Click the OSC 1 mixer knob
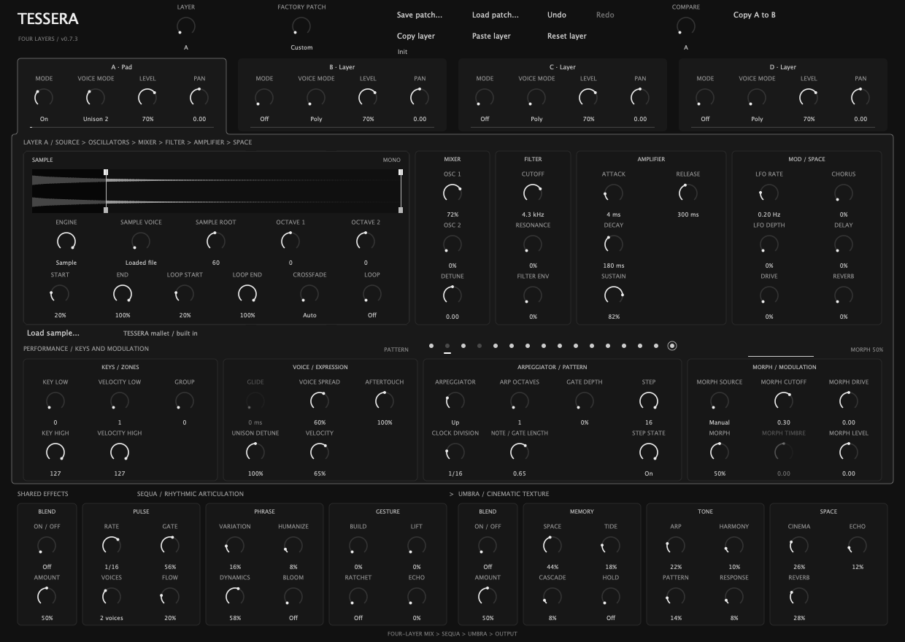This screenshot has width=905, height=642. click(x=452, y=193)
